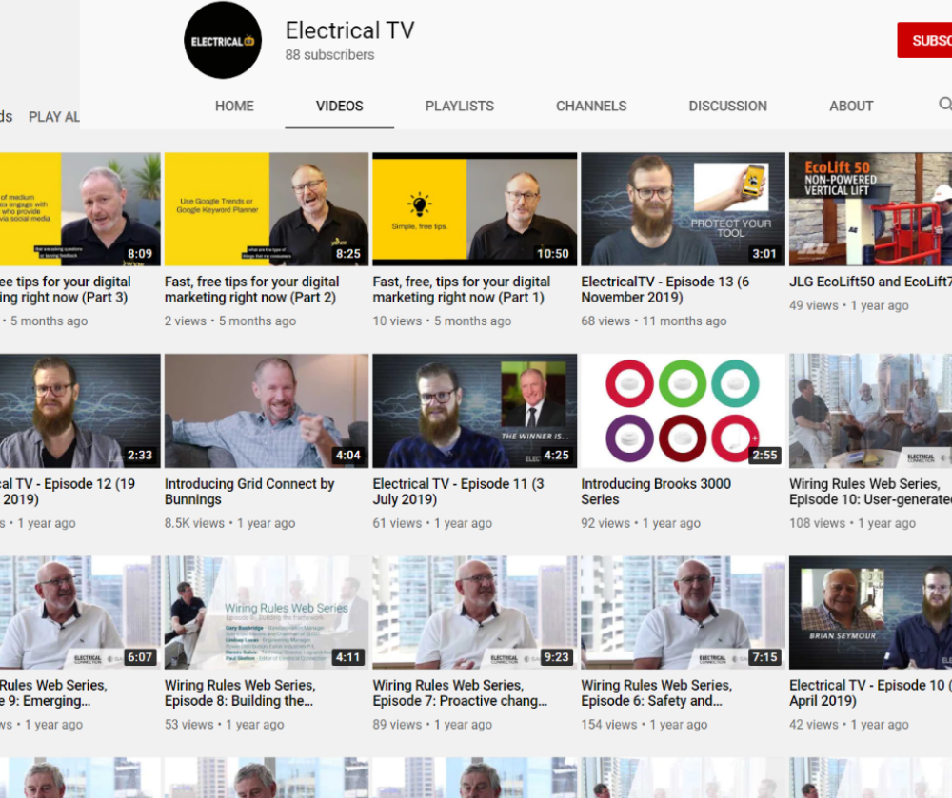
Task: Open the Episode 11 video thumbnail
Action: pos(475,411)
